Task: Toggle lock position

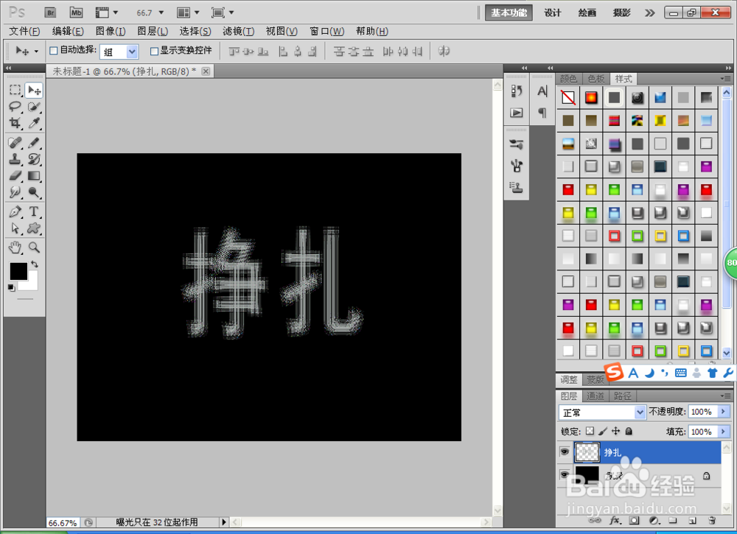Action: [x=615, y=431]
